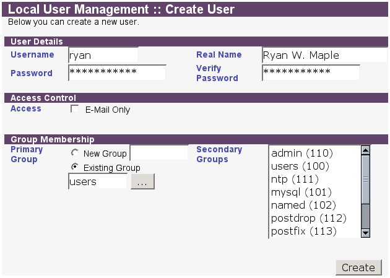The image size is (390, 278).
Task: Select the New Group radio button
Action: (75, 153)
